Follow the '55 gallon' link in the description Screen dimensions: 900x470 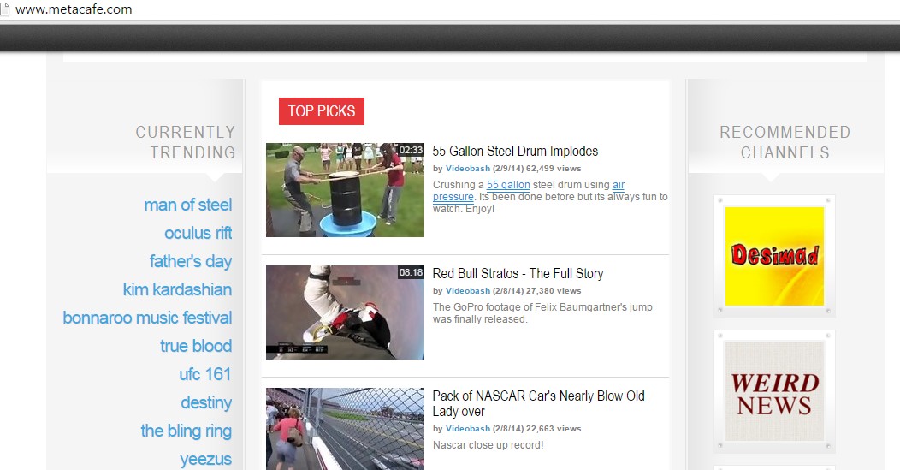pyautogui.click(x=508, y=185)
